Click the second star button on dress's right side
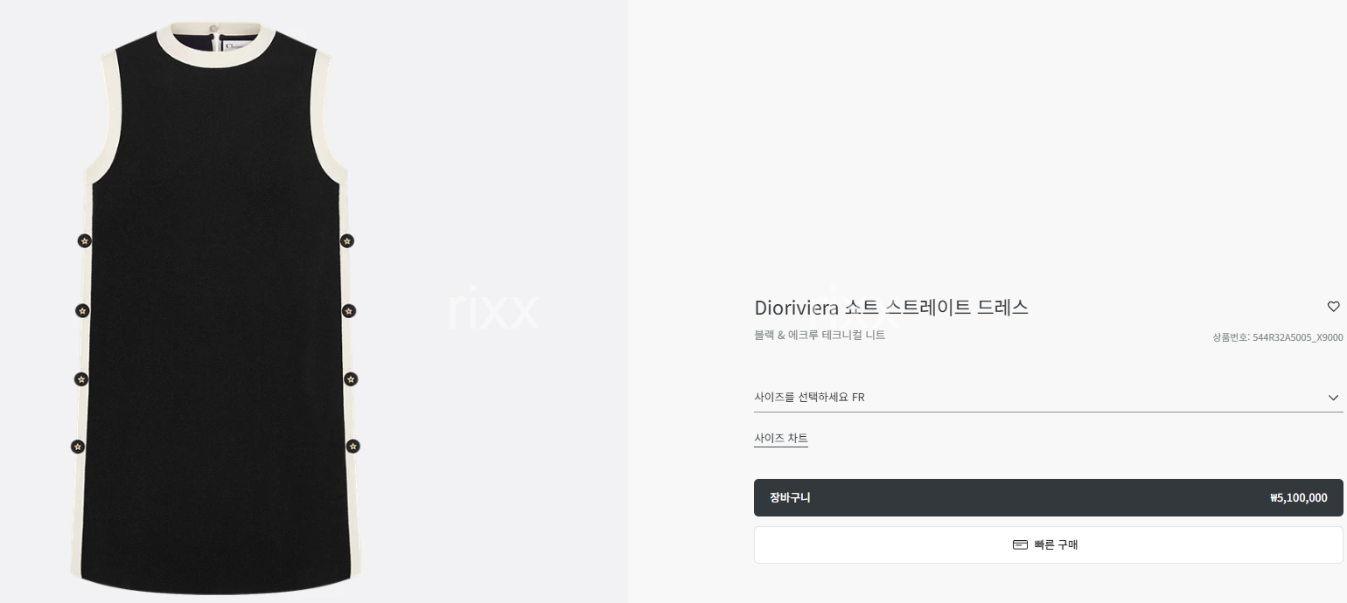 349,310
